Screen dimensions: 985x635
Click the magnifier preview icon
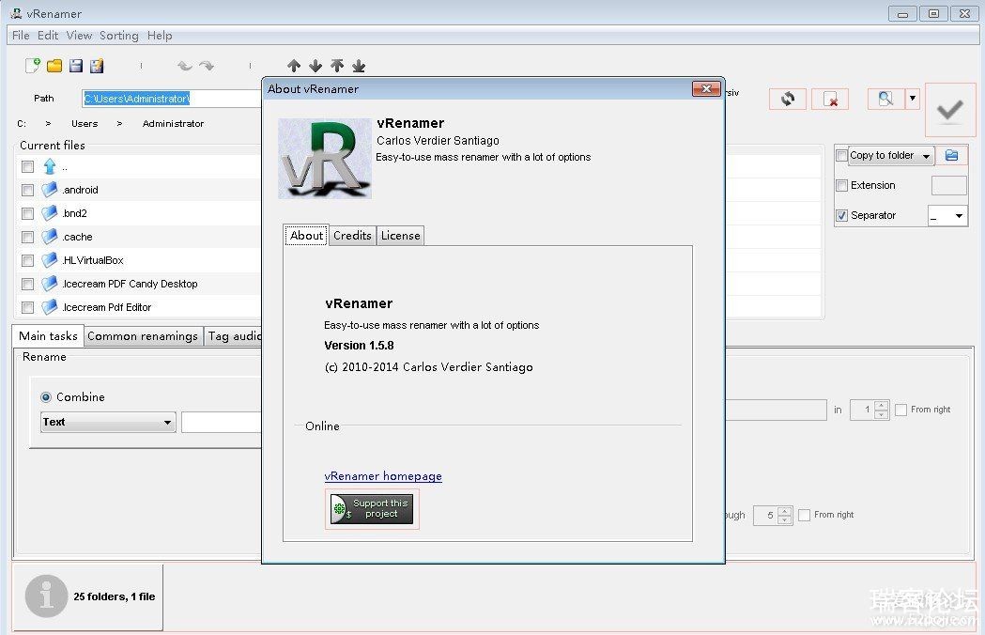[x=885, y=99]
